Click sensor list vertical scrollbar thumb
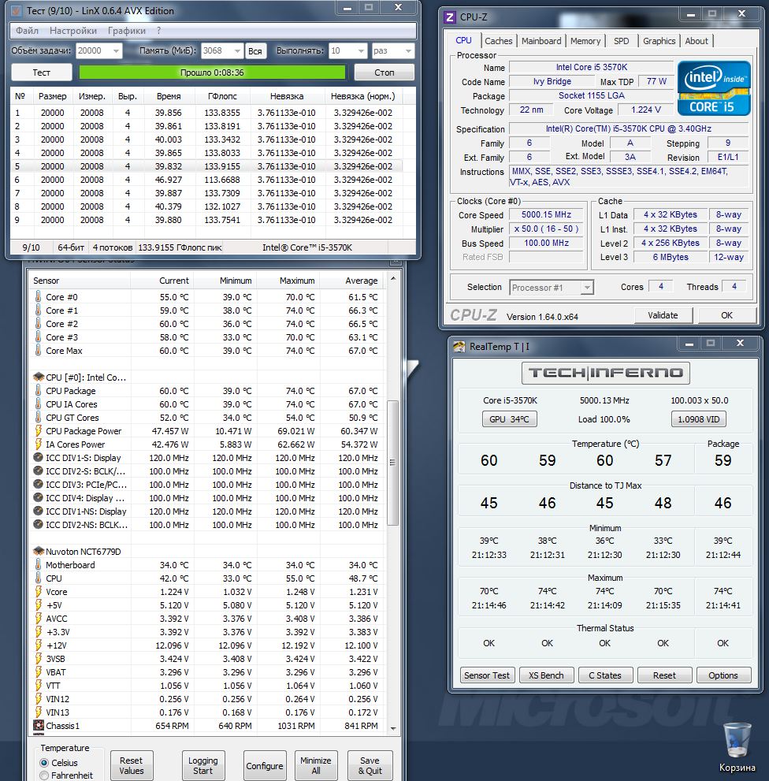The width and height of the screenshot is (769, 781). 392,463
